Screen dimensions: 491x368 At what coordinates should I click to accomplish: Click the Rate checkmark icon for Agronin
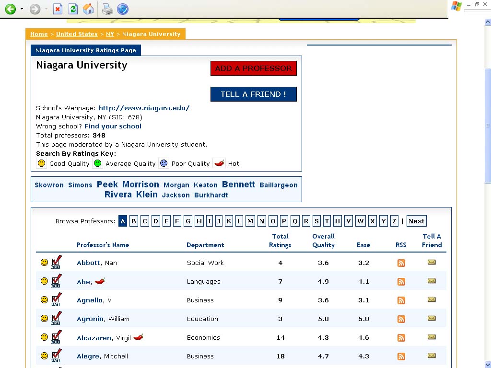(56, 318)
